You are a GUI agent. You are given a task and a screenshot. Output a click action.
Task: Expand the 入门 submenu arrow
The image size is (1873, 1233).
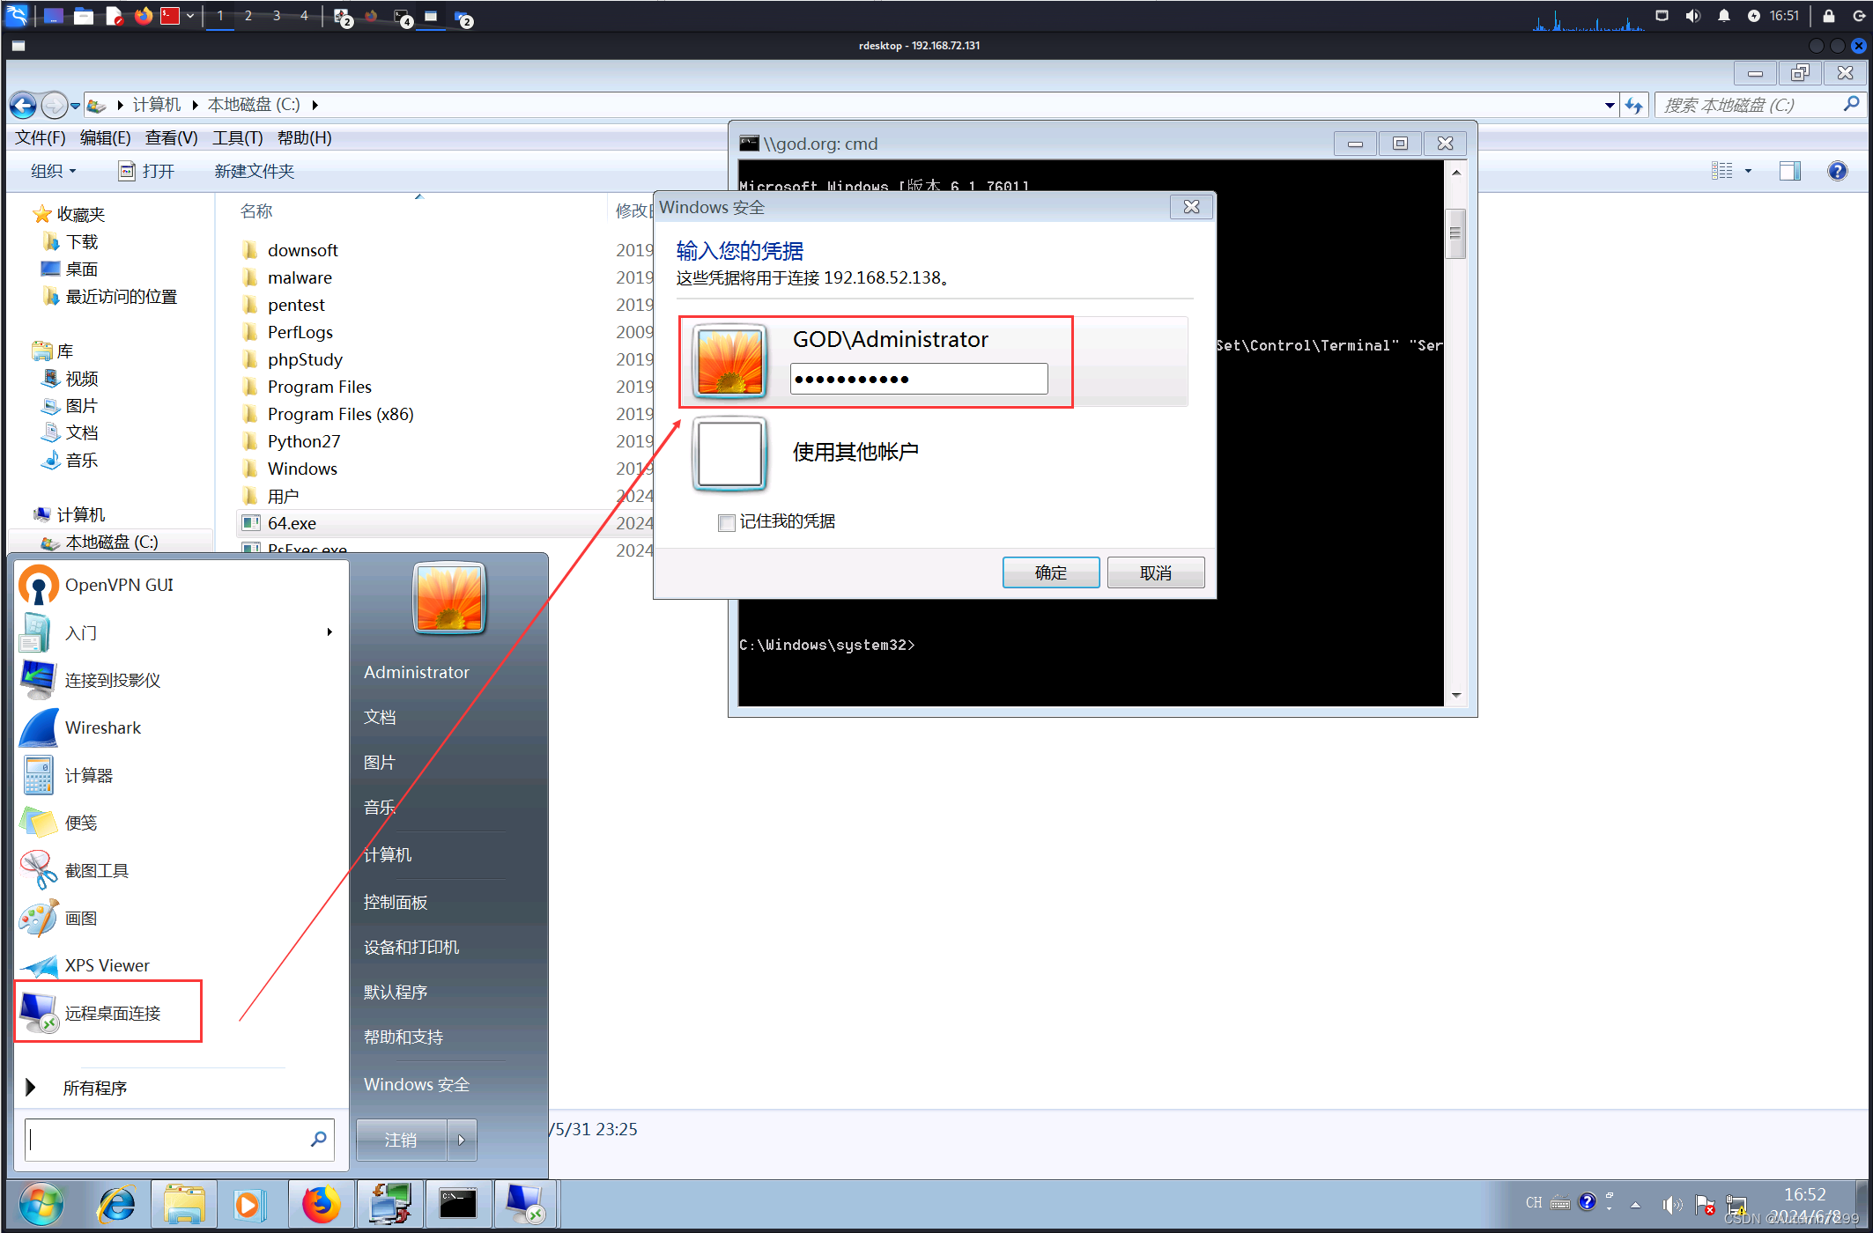[329, 632]
